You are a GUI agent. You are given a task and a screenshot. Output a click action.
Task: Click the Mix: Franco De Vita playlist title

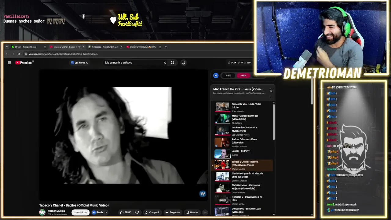[x=238, y=89]
